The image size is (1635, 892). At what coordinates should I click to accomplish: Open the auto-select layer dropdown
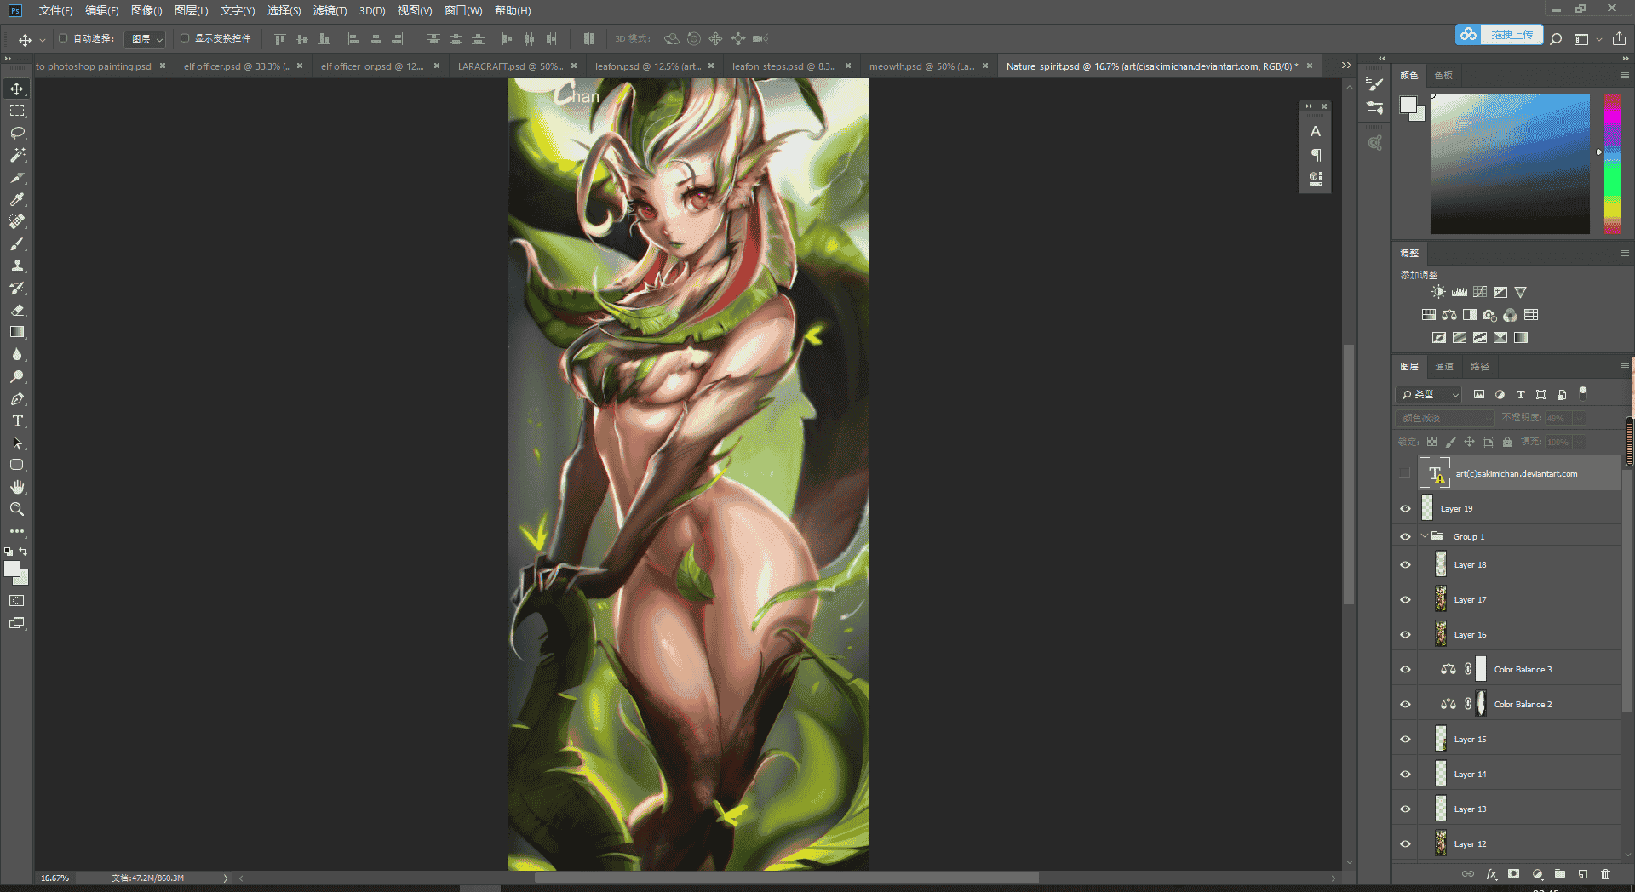[146, 39]
